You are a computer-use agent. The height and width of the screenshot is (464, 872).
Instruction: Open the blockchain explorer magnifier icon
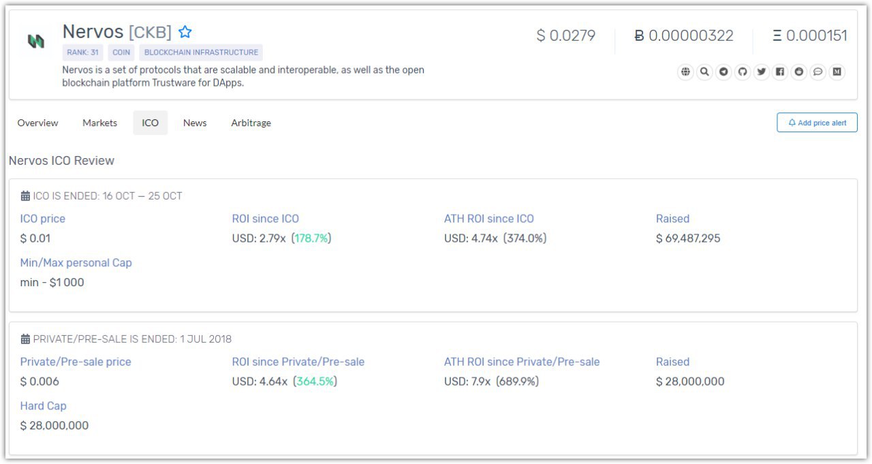[704, 72]
